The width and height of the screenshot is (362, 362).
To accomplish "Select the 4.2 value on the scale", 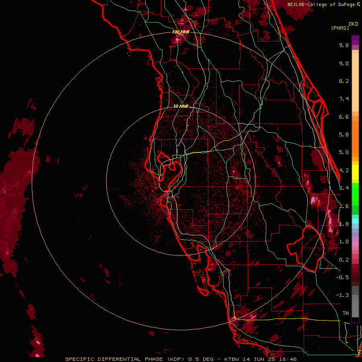I will pos(344,171).
